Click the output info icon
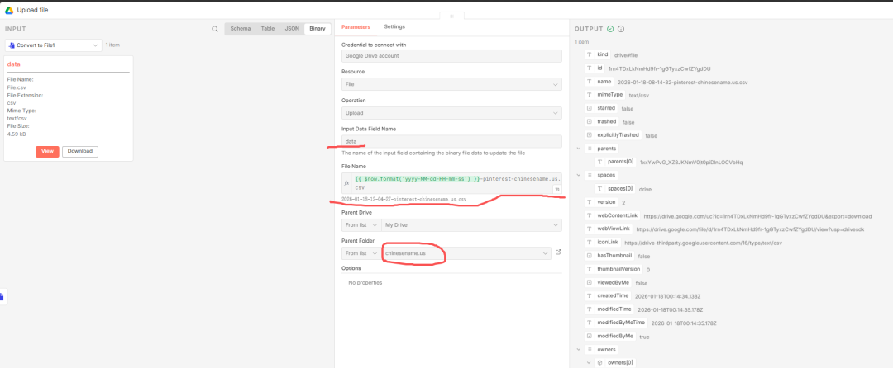 (x=619, y=29)
